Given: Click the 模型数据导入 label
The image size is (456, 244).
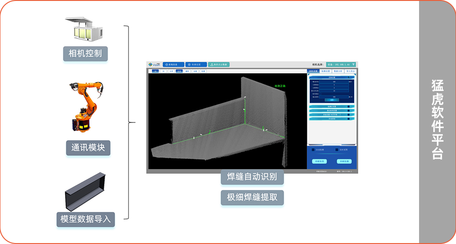Looking at the screenshot, I should coord(86,219).
